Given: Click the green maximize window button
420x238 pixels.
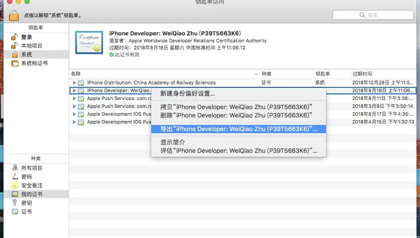Looking at the screenshot, I should tap(27, 1).
